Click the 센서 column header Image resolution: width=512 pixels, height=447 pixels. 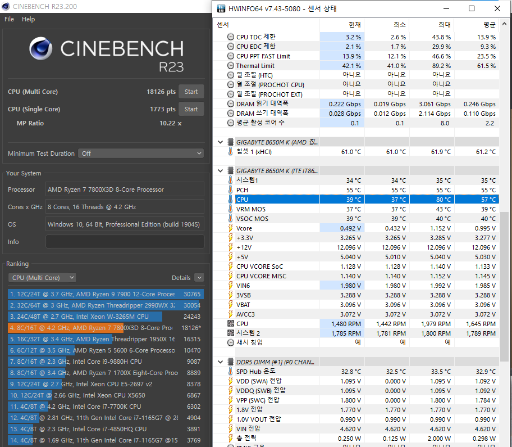tap(266, 25)
